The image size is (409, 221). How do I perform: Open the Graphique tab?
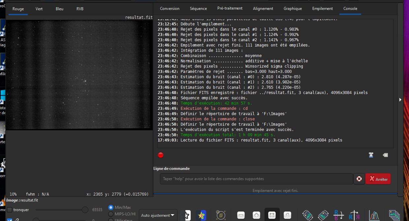(293, 9)
